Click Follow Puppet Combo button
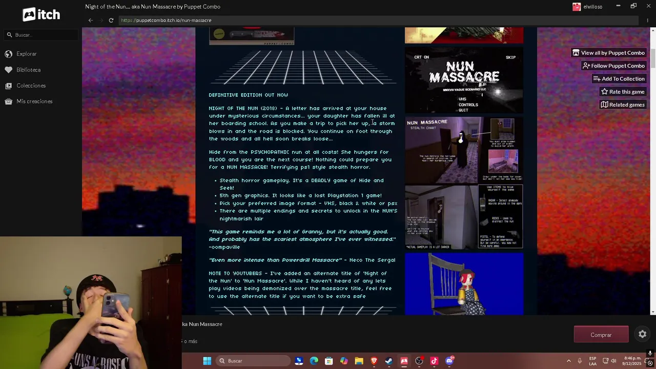 (613, 66)
